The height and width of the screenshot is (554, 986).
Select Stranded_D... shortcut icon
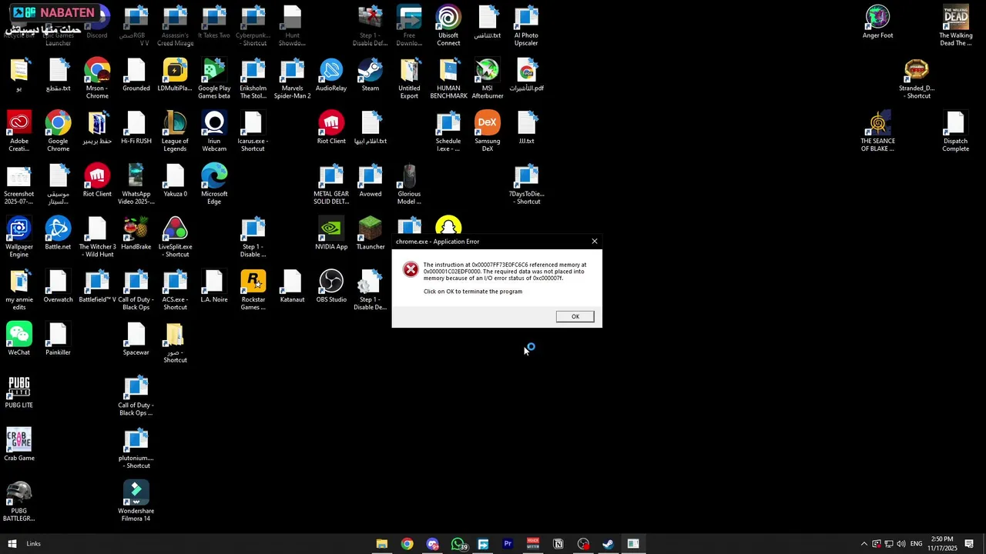tap(917, 78)
